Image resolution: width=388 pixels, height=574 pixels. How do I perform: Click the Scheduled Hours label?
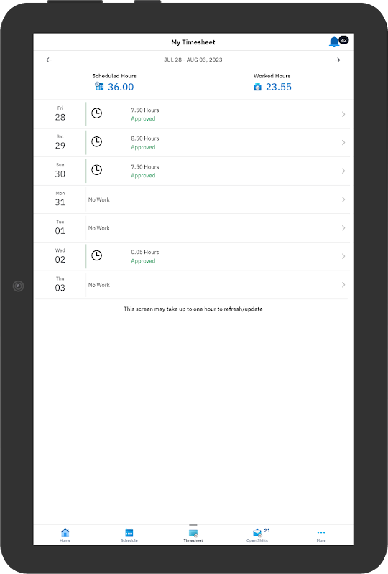pyautogui.click(x=114, y=76)
